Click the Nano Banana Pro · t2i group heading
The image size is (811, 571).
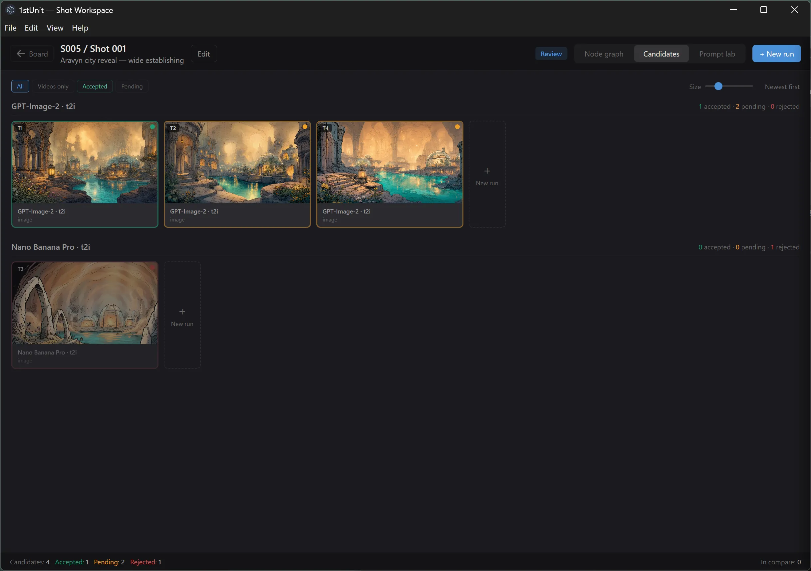coord(51,247)
